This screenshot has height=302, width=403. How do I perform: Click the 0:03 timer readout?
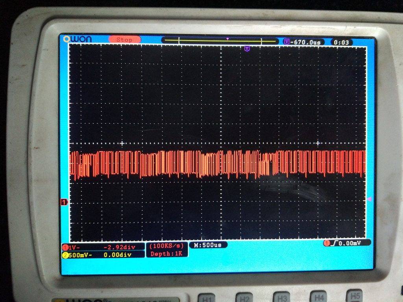(342, 42)
